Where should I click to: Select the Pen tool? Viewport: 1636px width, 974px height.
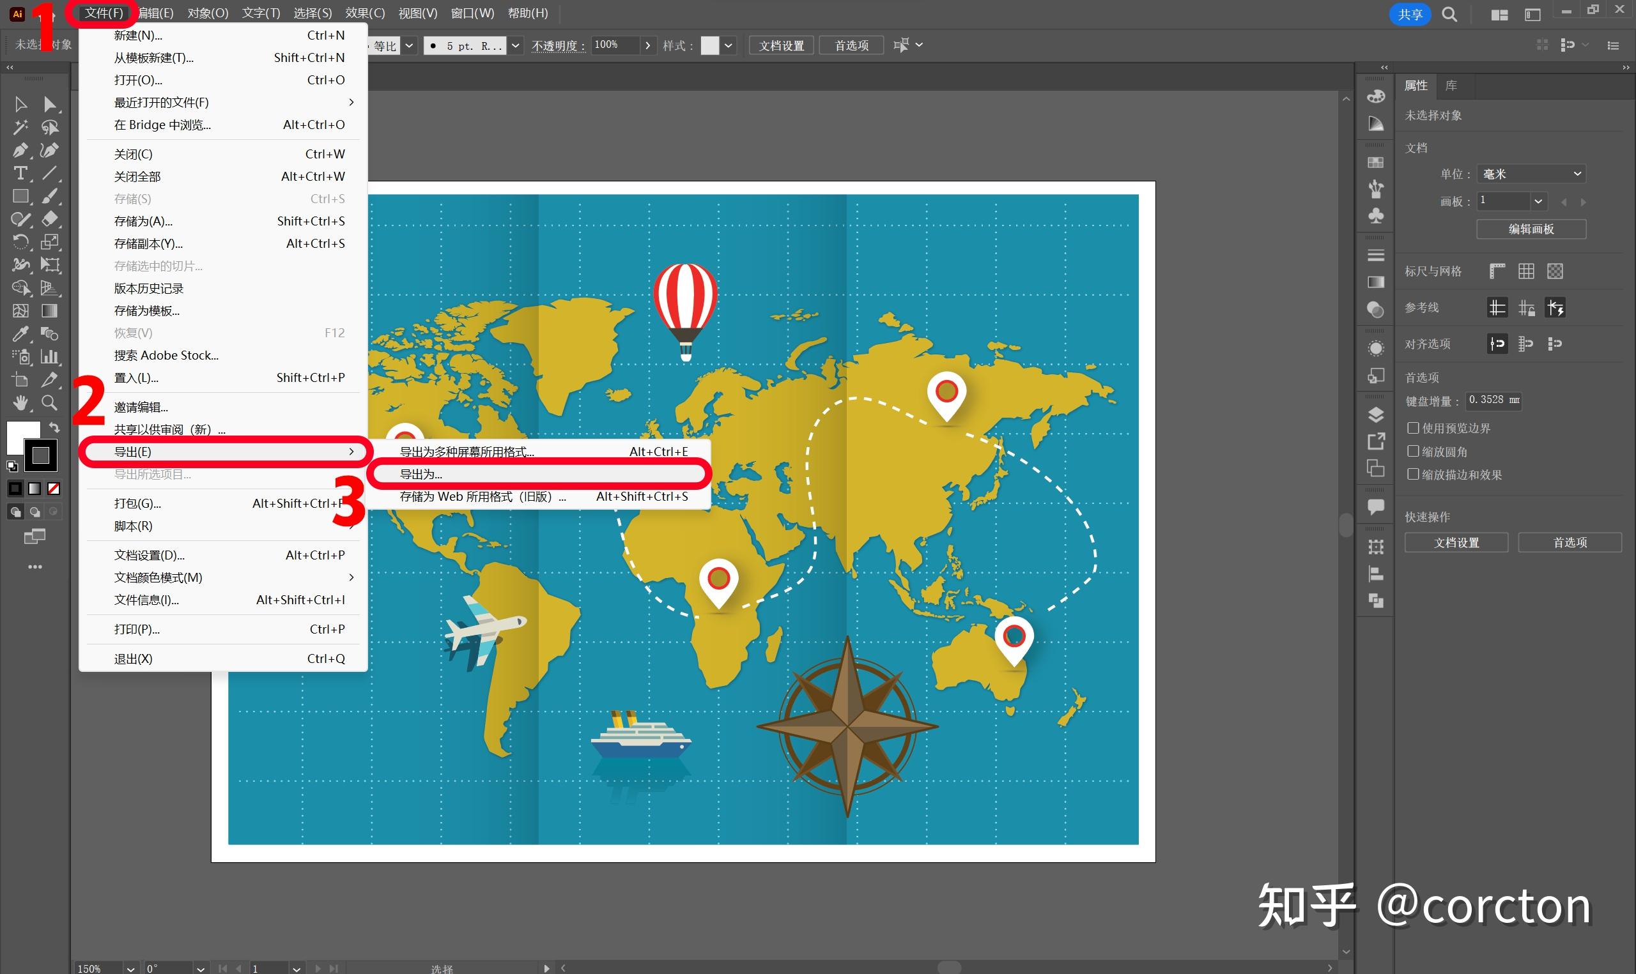(20, 150)
